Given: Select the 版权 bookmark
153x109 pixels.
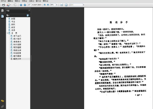Looking at the screenshot, I should (x=13, y=25).
